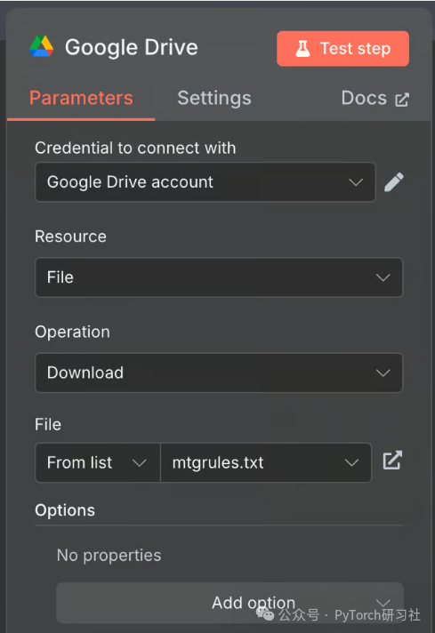Open the Google Drive account credential dropdown
The image size is (435, 633).
coord(205,182)
